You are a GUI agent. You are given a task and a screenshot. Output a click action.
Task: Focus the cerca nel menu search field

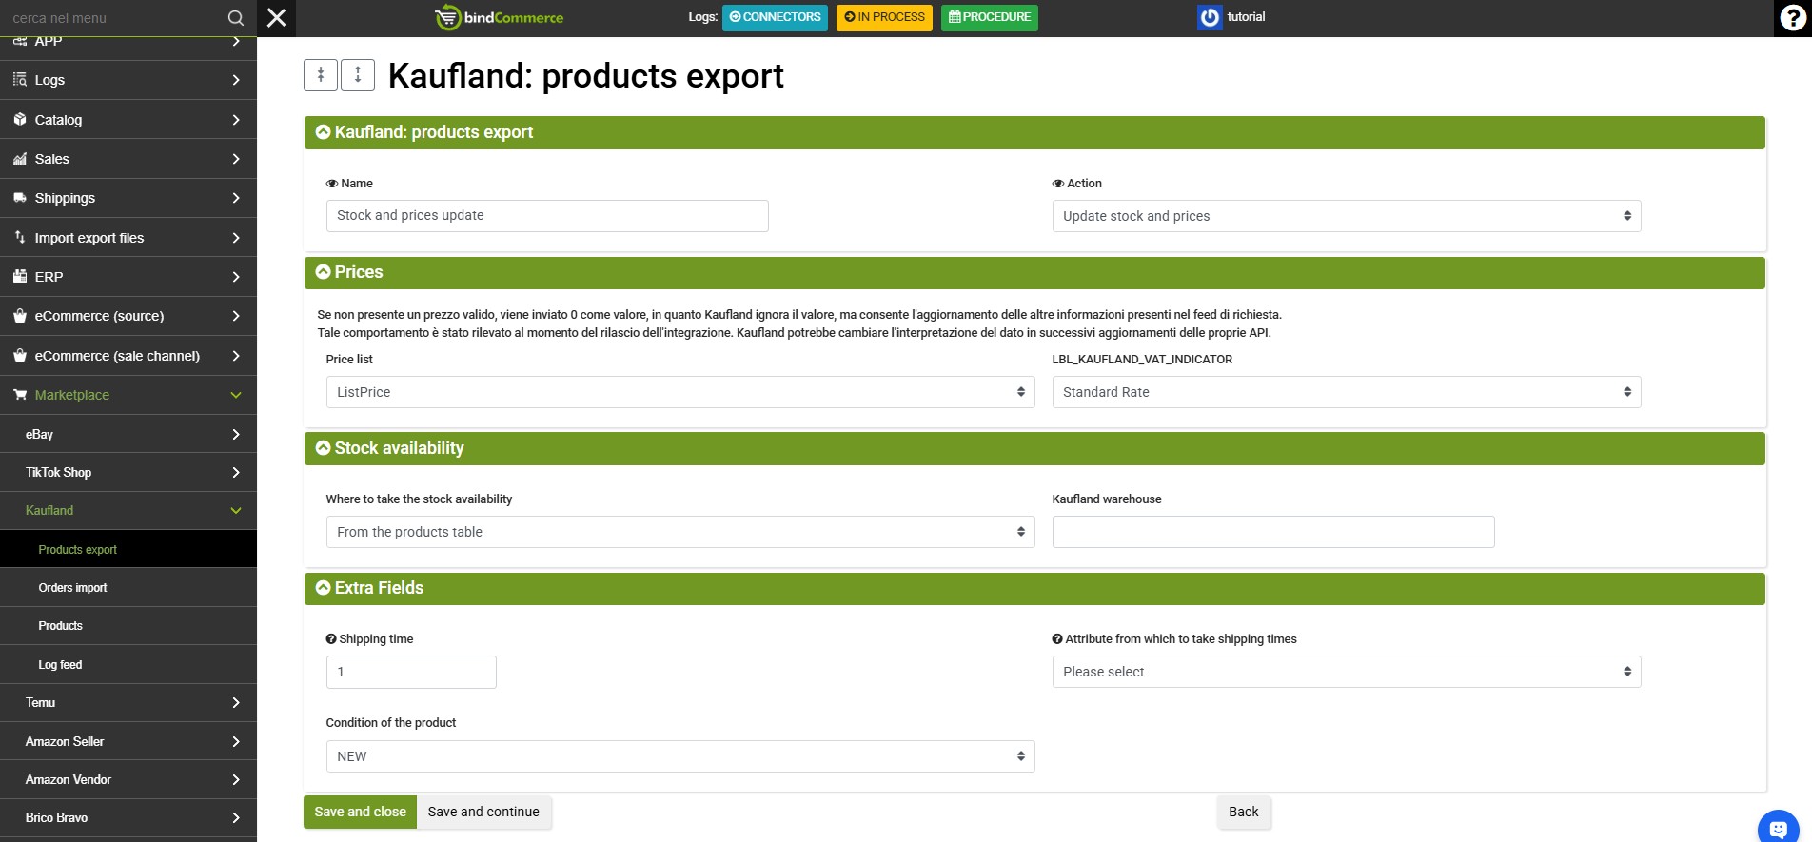pos(114,18)
